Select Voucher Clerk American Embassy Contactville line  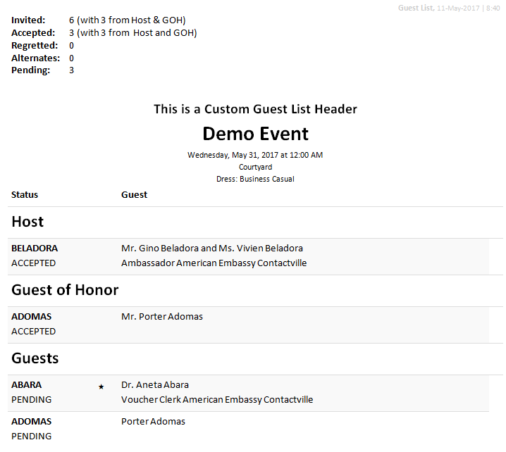pyautogui.click(x=217, y=400)
